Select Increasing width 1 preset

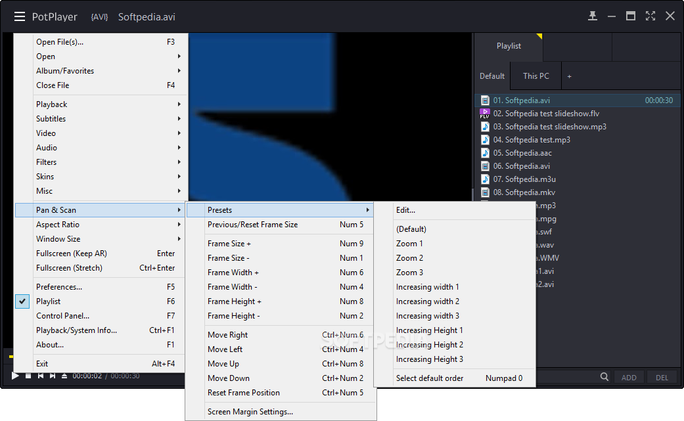point(455,287)
